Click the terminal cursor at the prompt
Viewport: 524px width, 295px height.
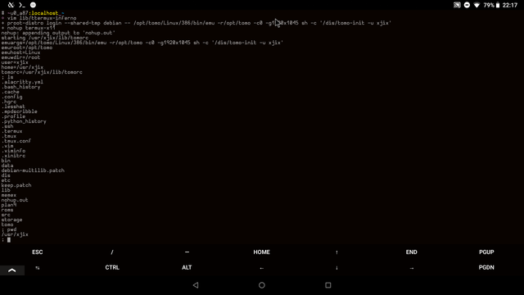pyautogui.click(x=9, y=239)
